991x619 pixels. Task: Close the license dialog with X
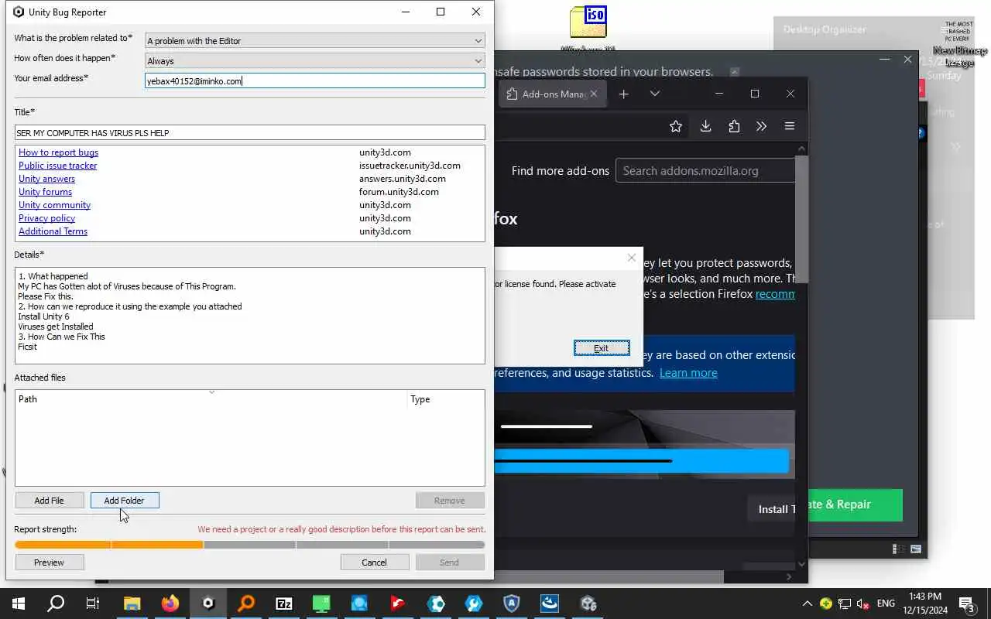tap(632, 258)
